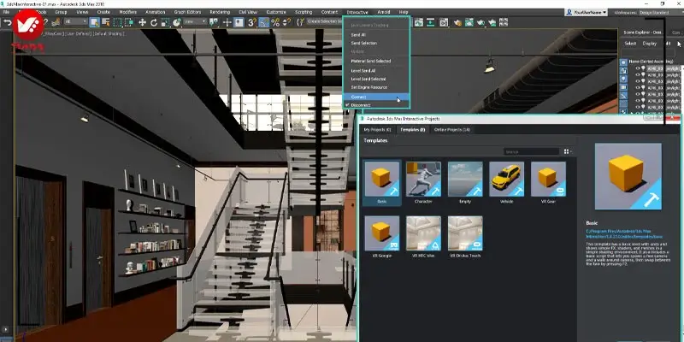The height and width of the screenshot is (342, 684).
Task: Select the VR Gear template thumbnail
Action: (548, 180)
